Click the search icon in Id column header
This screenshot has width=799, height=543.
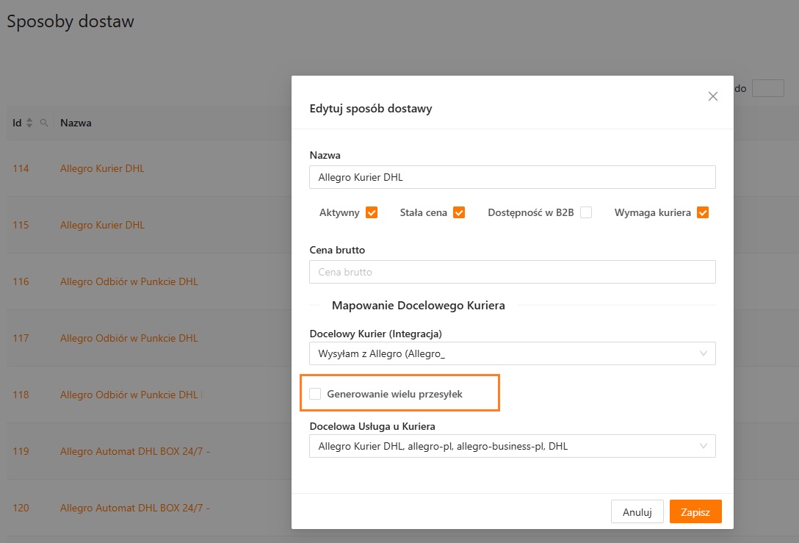[44, 123]
